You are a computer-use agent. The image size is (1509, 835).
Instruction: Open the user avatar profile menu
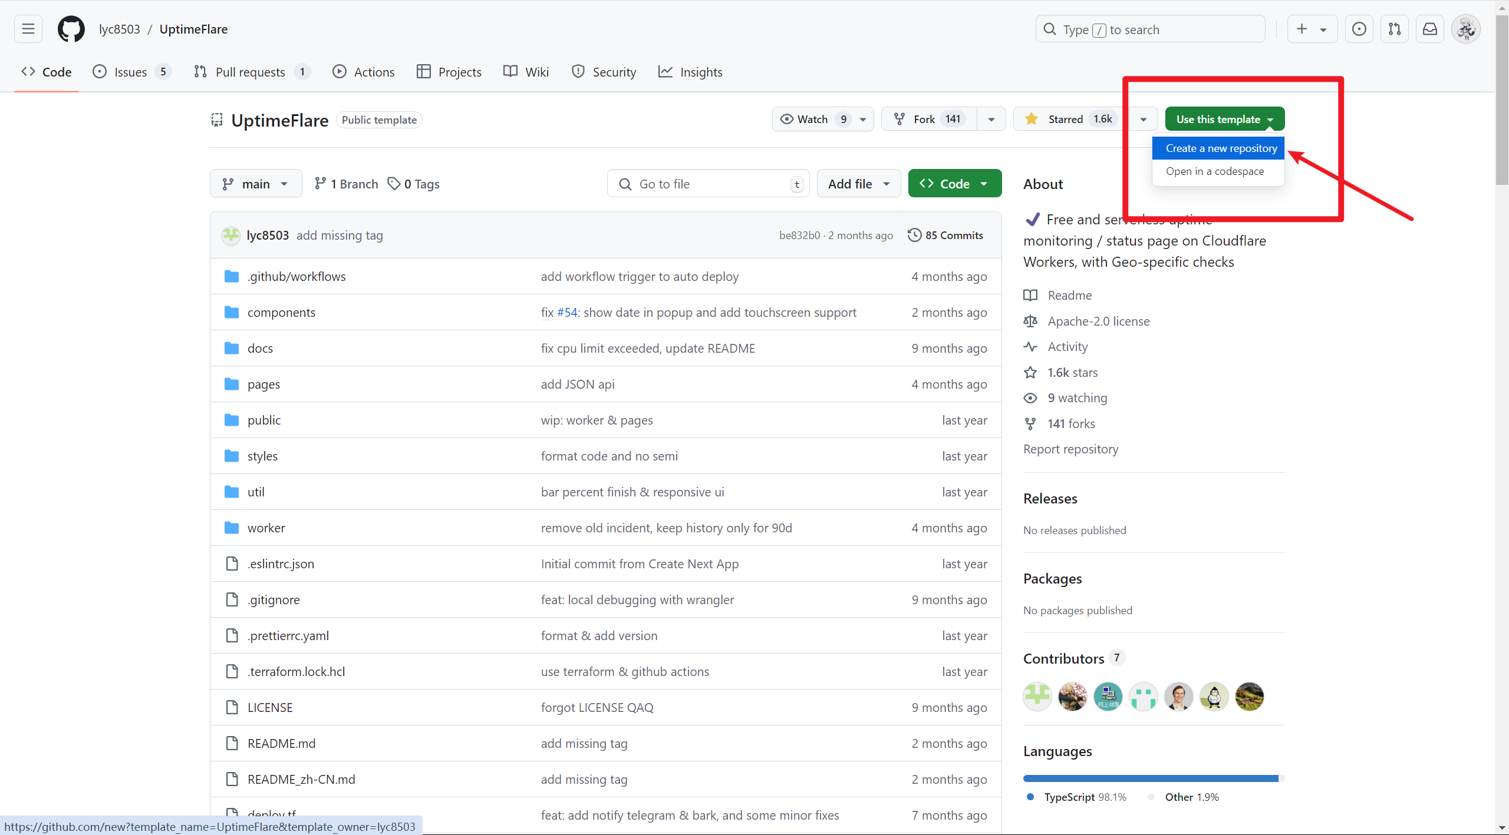point(1465,29)
